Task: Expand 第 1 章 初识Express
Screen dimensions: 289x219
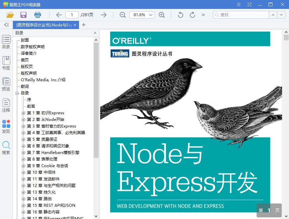Action: click(23, 113)
